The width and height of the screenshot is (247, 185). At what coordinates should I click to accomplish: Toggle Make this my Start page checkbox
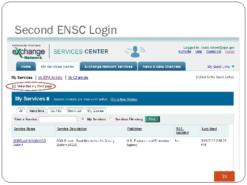(x=14, y=86)
